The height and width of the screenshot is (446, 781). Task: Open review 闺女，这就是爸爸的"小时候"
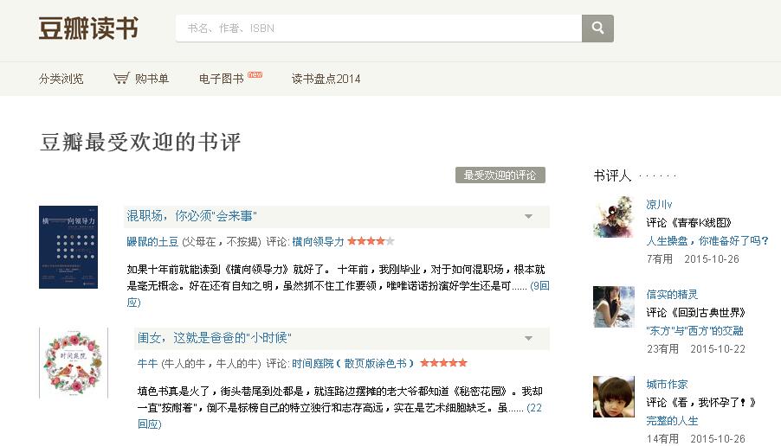pos(214,338)
